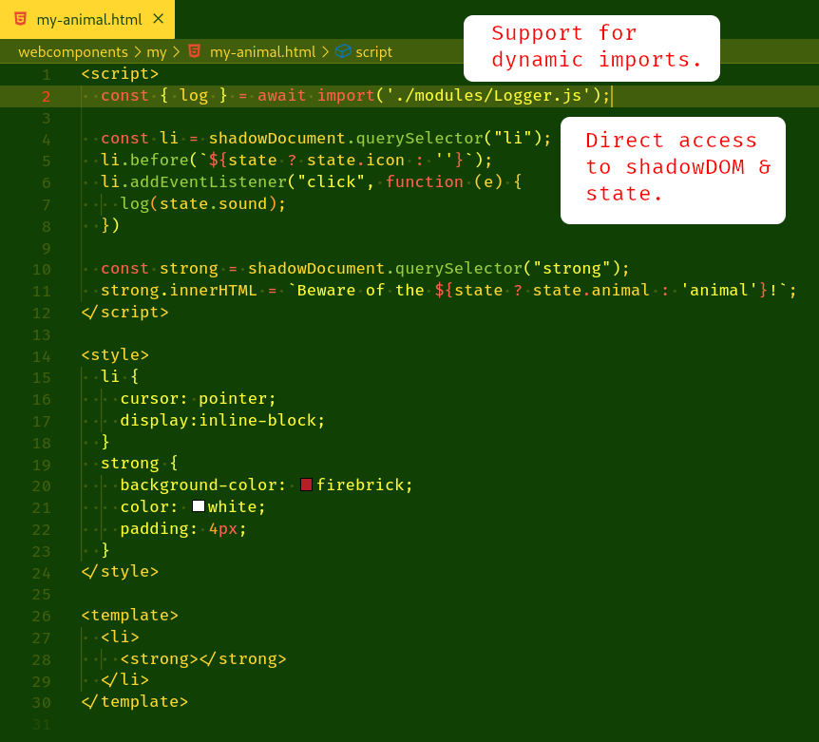Expand chevron after webcomponents breadcrumb
The image size is (819, 742).
138,52
